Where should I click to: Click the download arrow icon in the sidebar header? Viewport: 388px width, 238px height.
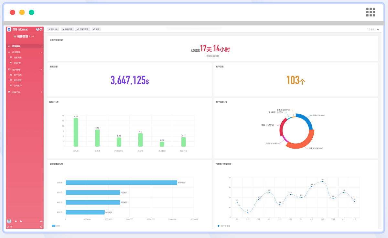41,29
